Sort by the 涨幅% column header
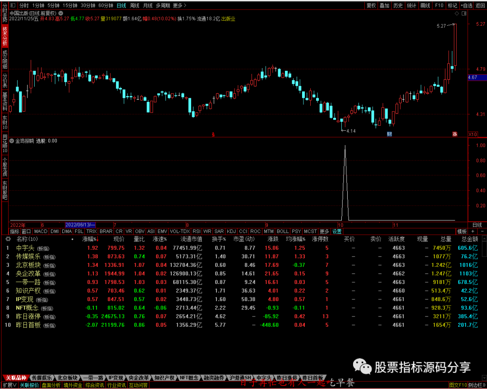This screenshot has width=487, height=389. (90, 239)
